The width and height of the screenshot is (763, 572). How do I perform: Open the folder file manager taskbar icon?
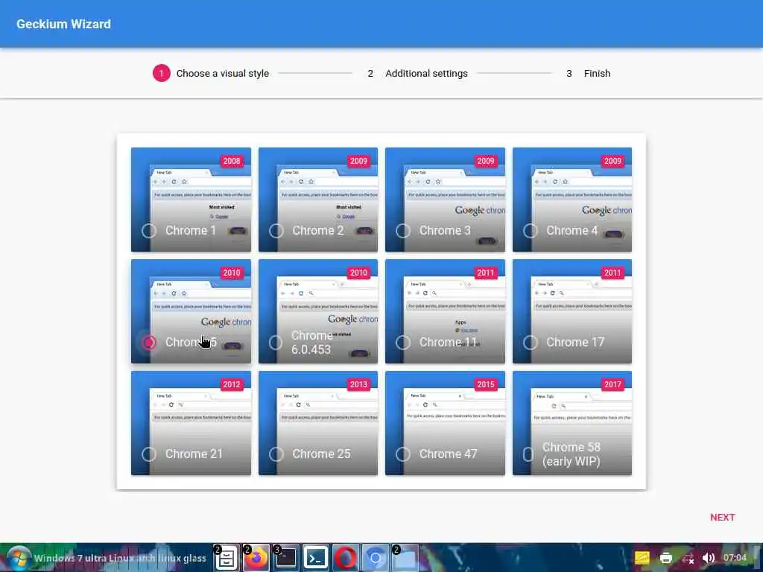pyautogui.click(x=405, y=558)
